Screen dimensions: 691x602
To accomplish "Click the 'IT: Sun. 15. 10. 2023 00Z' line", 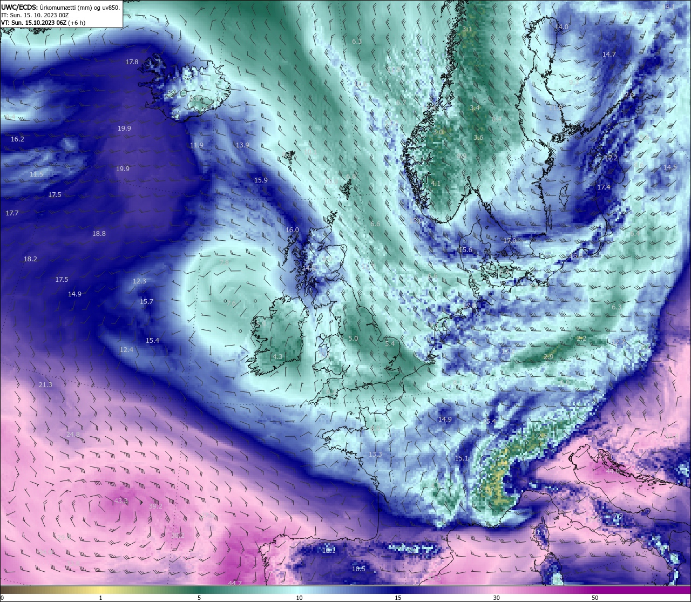I will pos(35,15).
